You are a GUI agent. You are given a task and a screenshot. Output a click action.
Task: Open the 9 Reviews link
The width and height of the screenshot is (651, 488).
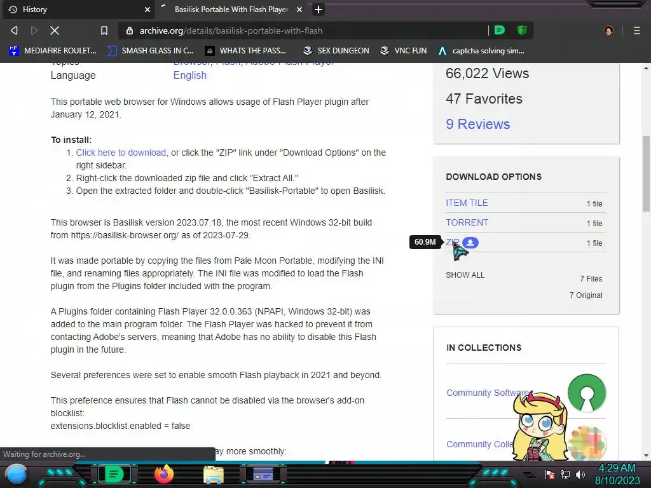[x=478, y=124]
